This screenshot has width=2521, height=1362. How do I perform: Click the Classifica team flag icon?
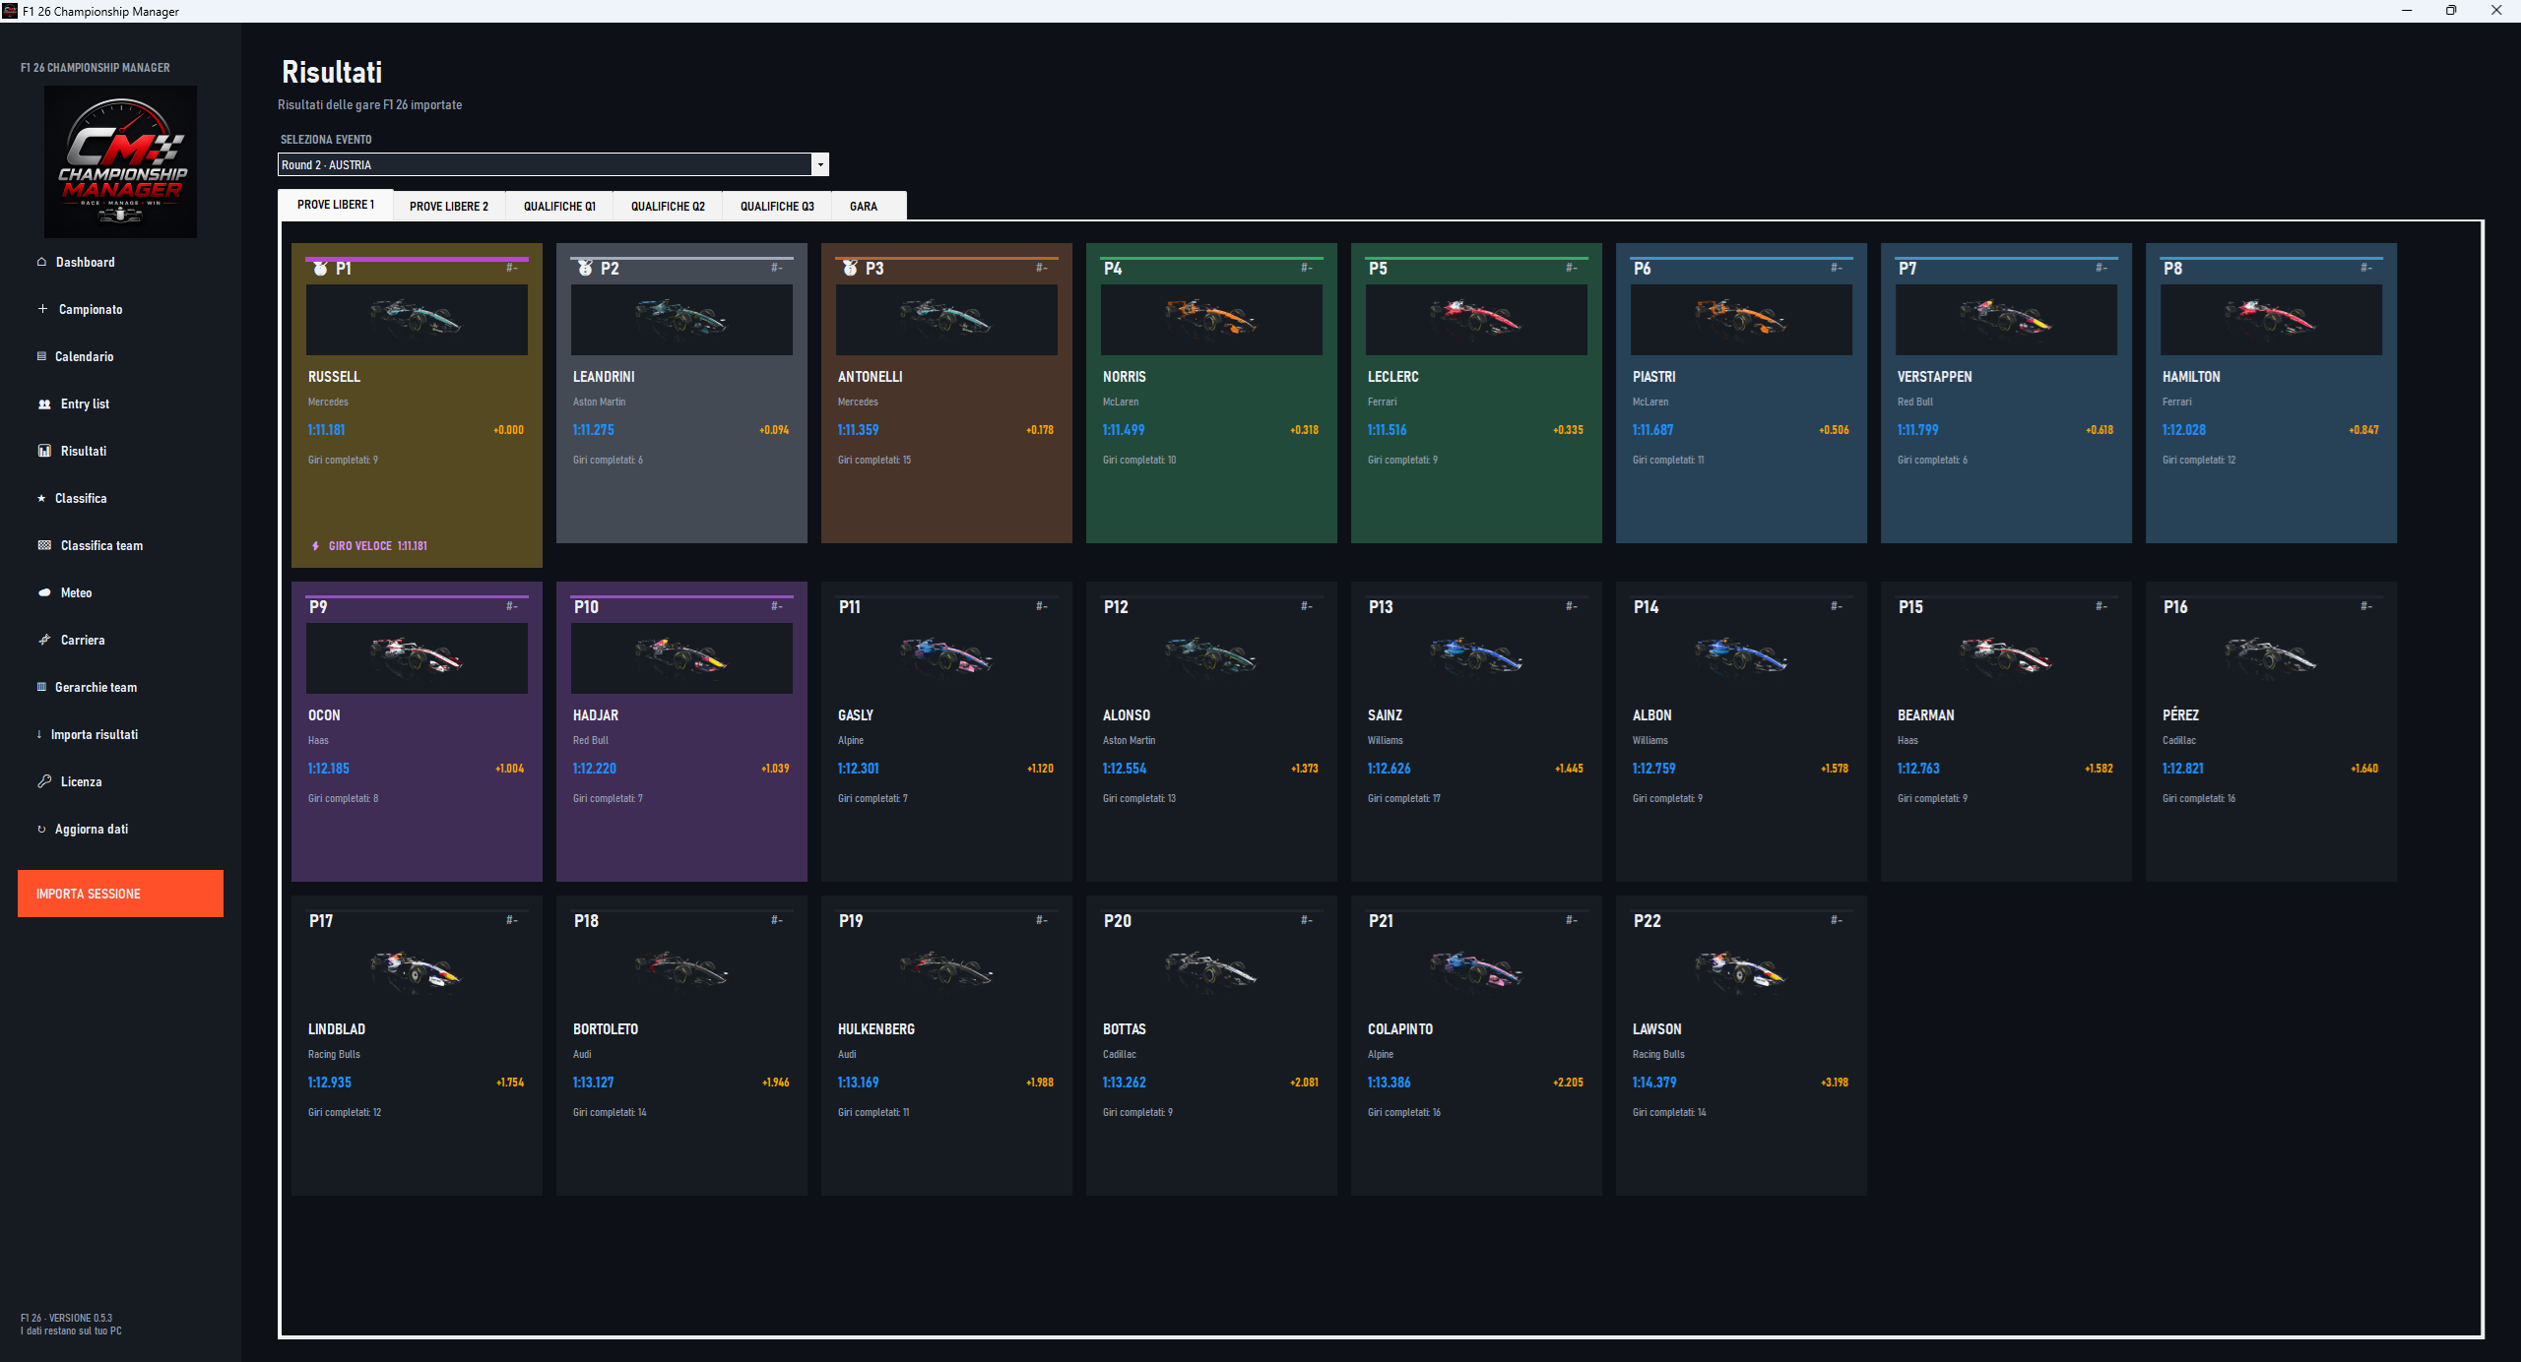click(x=44, y=545)
